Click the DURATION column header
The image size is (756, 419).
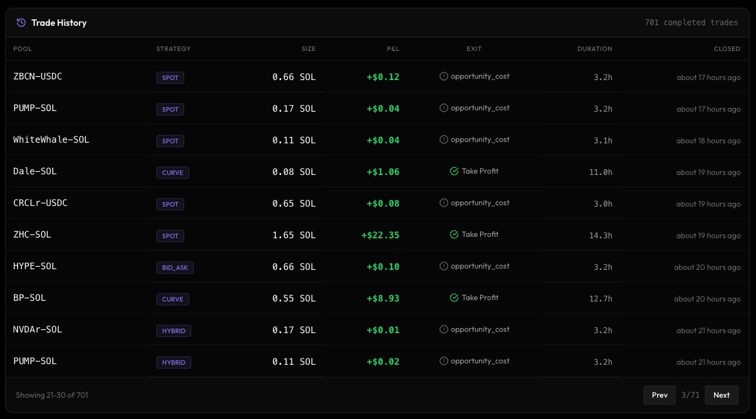pos(594,48)
